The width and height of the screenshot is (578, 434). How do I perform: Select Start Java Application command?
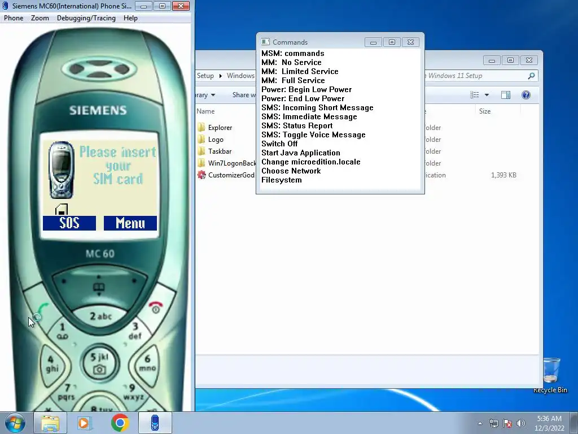(301, 153)
